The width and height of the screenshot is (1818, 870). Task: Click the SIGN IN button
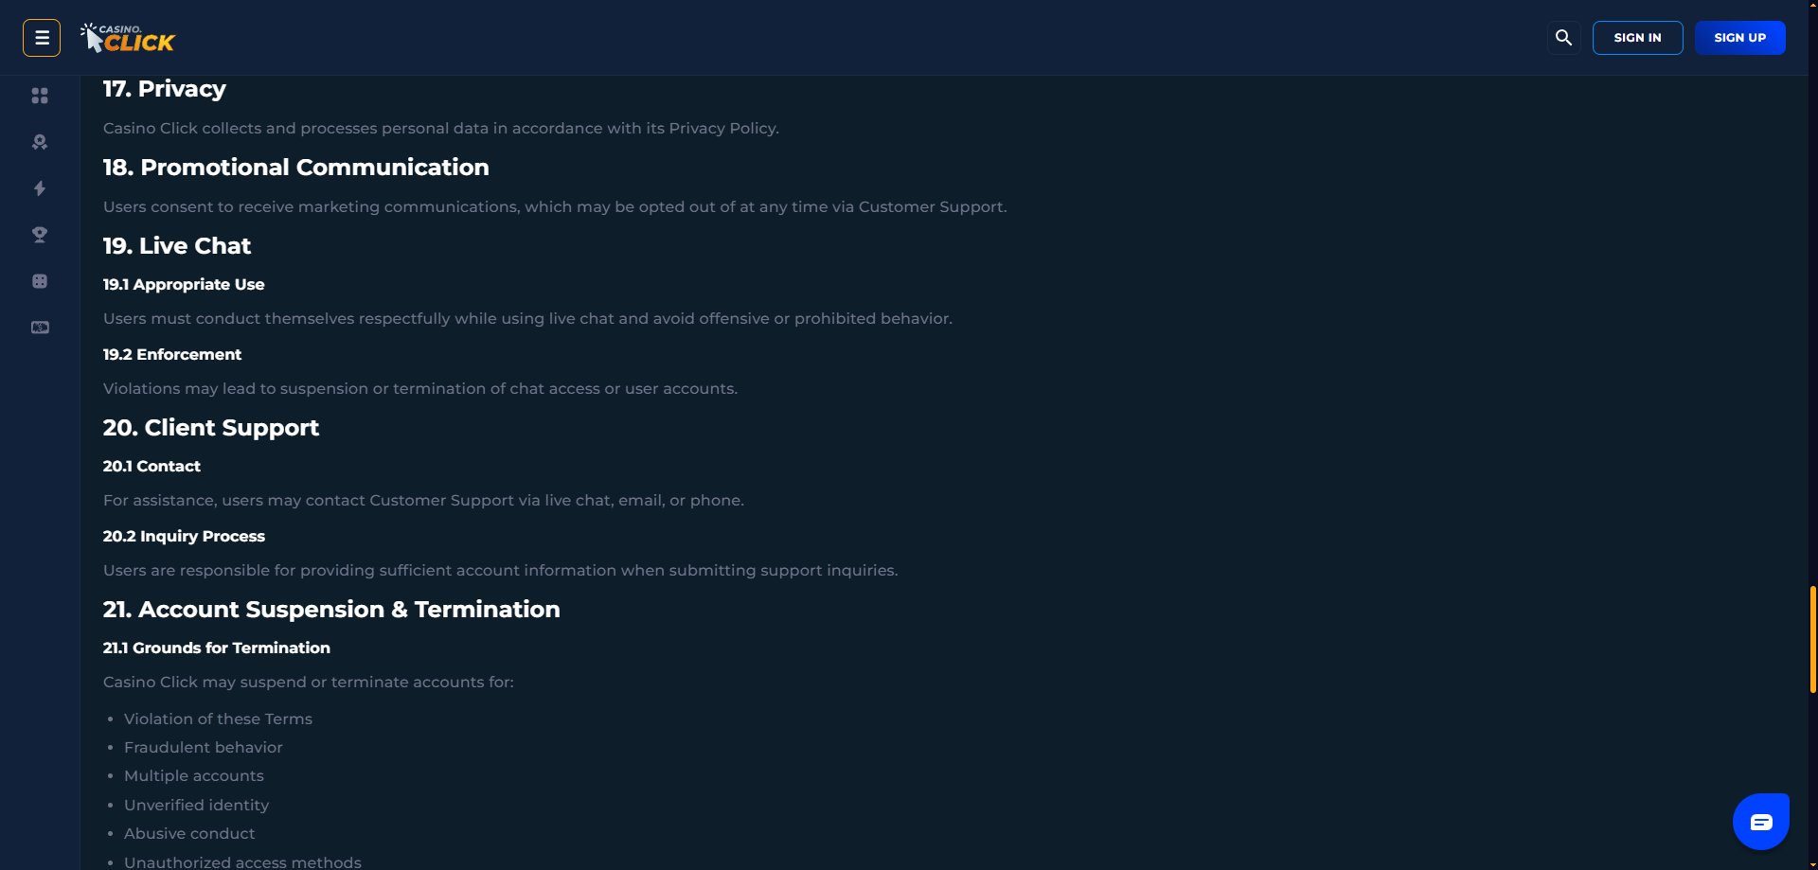pyautogui.click(x=1637, y=38)
